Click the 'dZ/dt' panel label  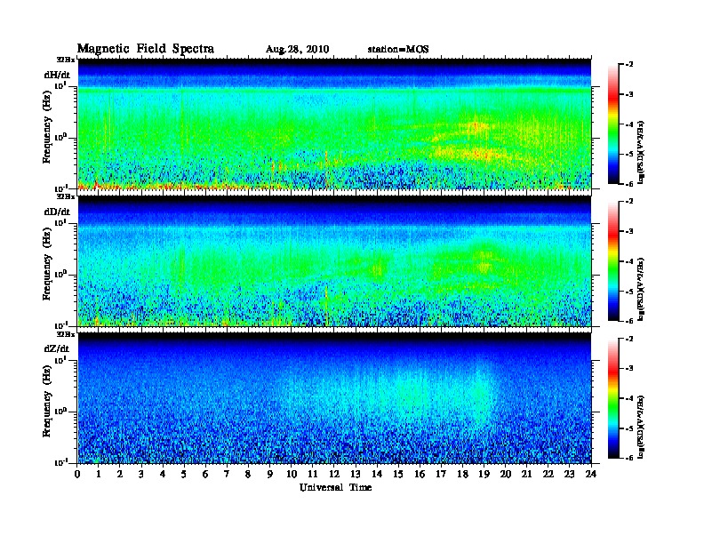57,348
